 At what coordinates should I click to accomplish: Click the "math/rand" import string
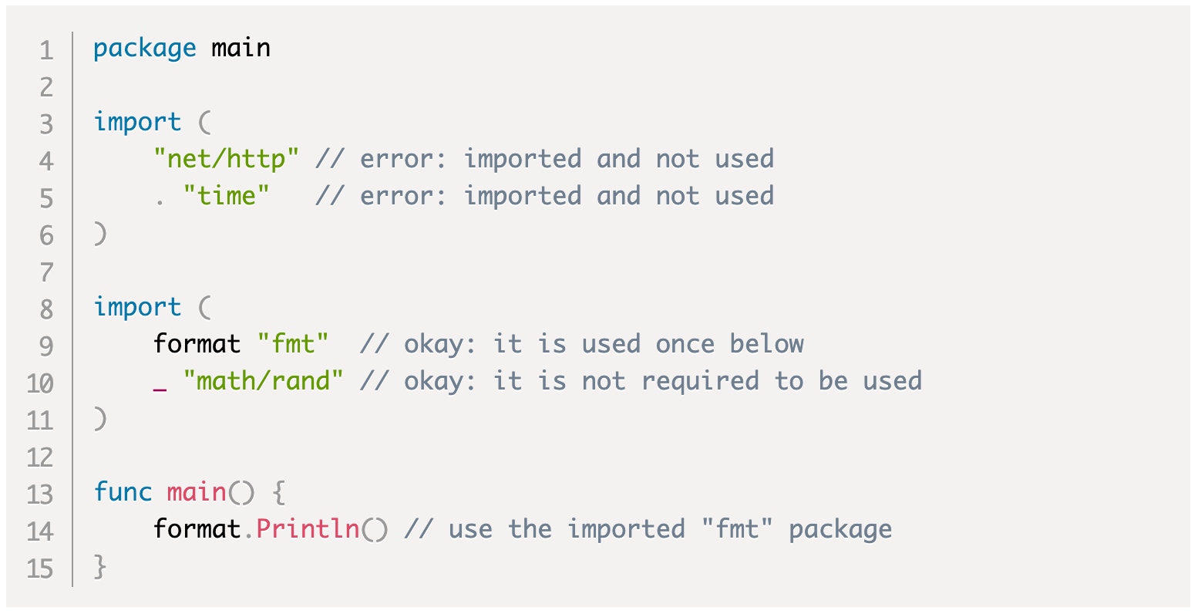pyautogui.click(x=263, y=381)
